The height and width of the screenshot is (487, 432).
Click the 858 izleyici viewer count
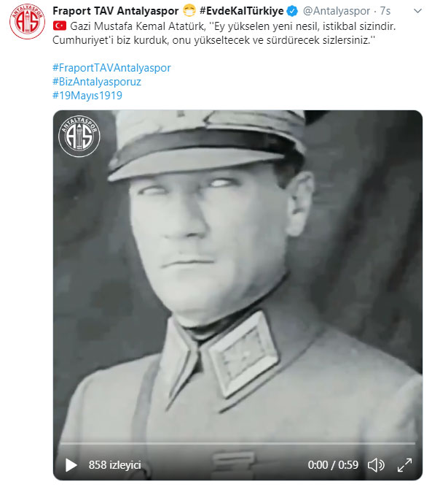tap(114, 465)
